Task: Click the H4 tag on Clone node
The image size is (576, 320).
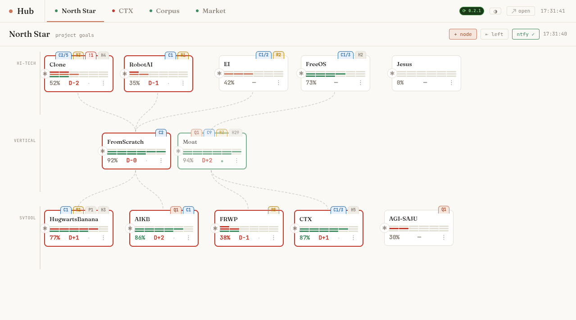Action: click(104, 55)
